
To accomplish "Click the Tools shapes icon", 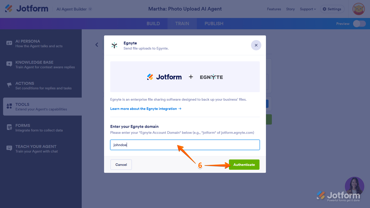I will [9, 106].
